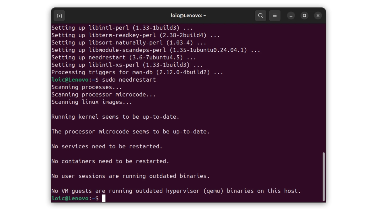The width and height of the screenshot is (377, 212).
Task: Click 'Setting up needrestart (3.6-7ubuntu4.5)' line
Action: (x=124, y=57)
